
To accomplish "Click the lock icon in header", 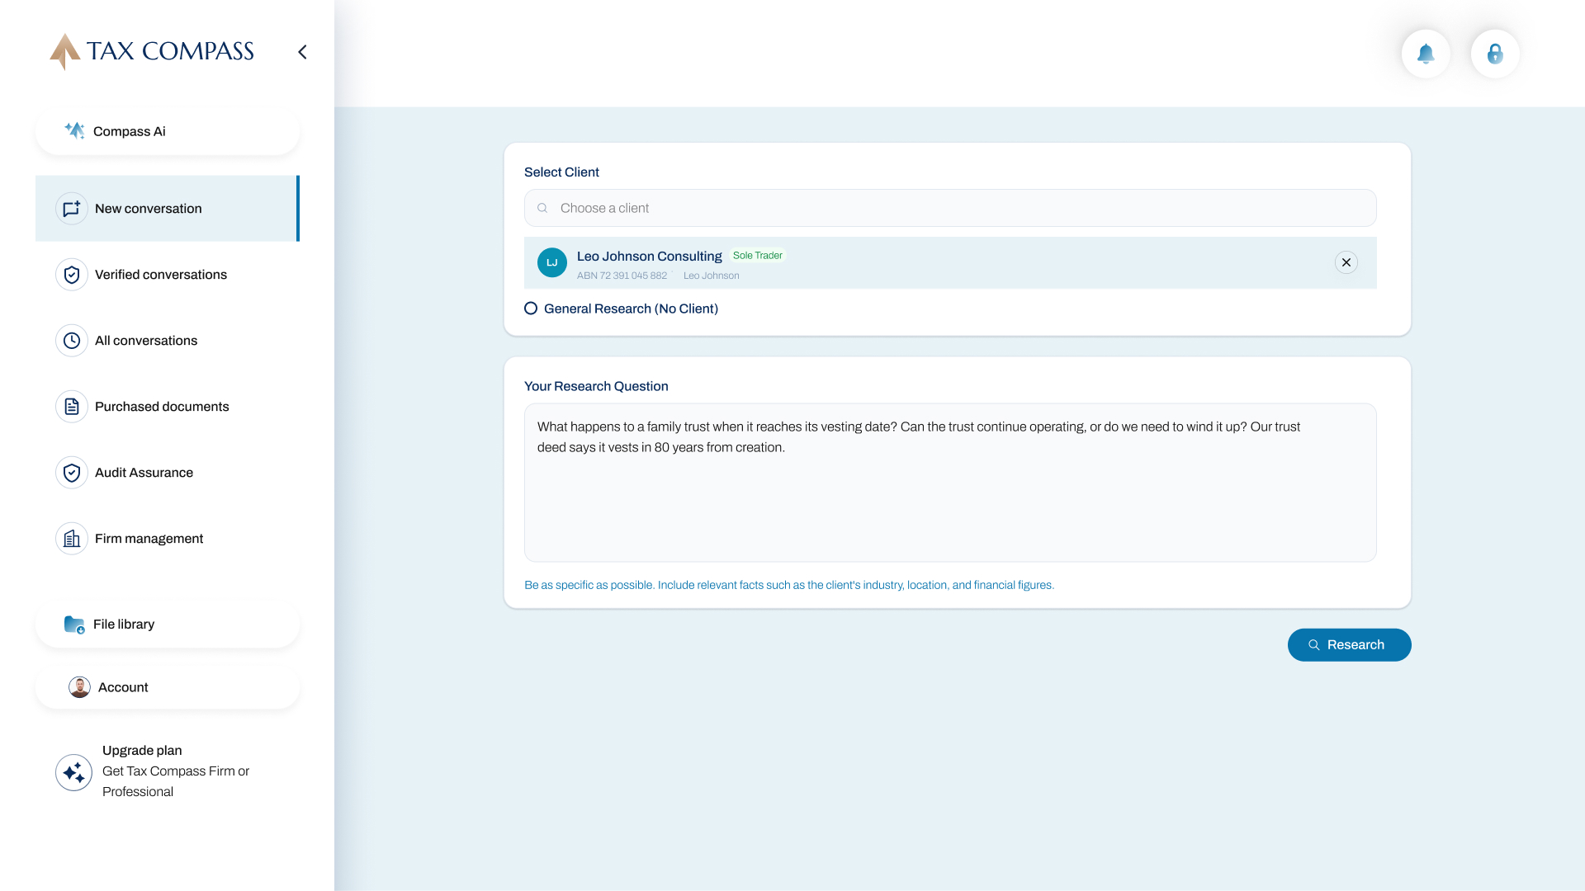I will [1495, 54].
